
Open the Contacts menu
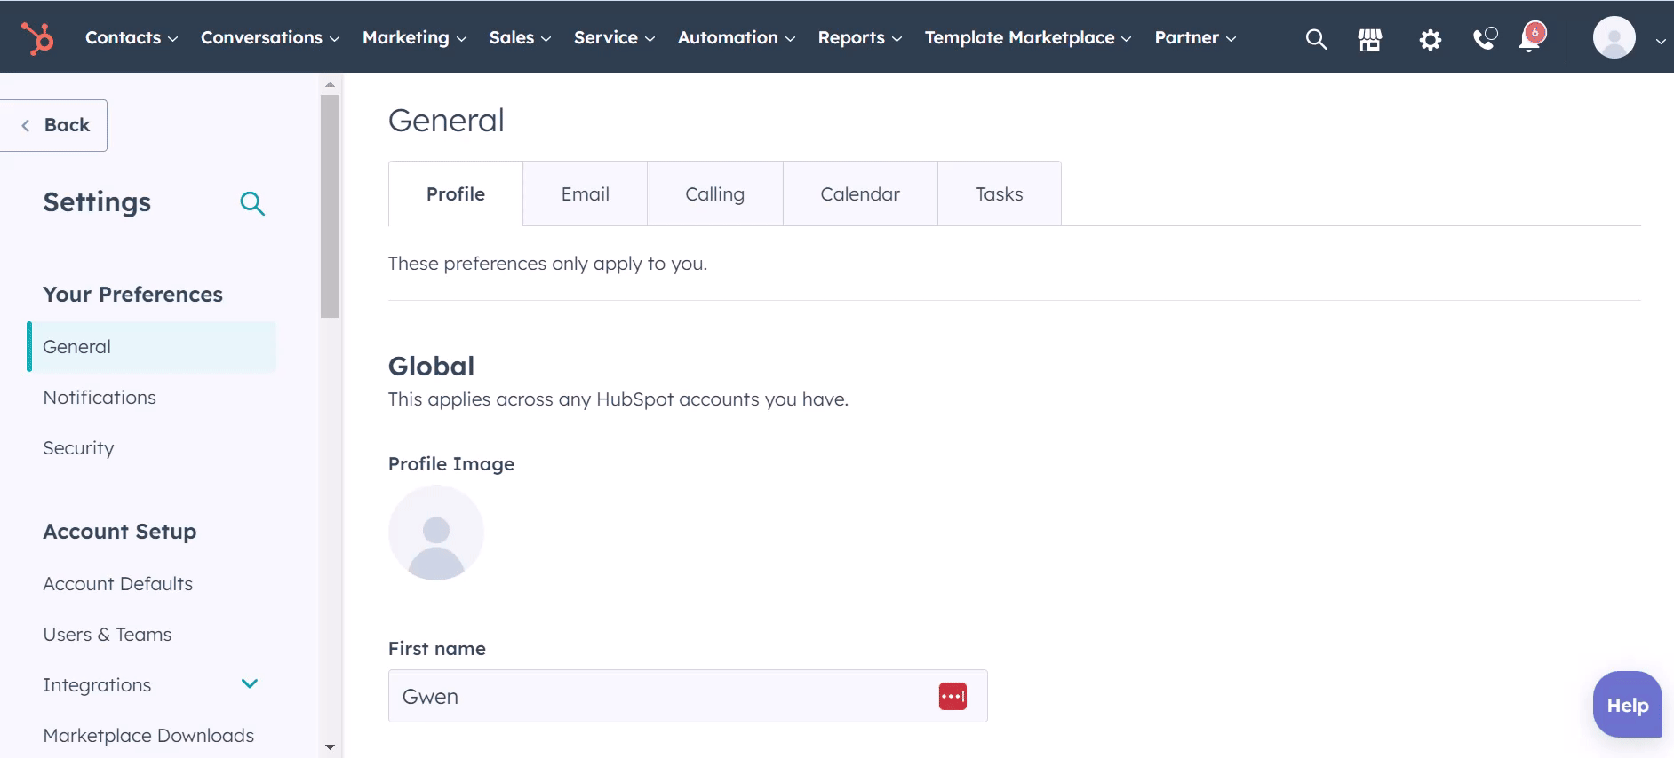click(x=132, y=37)
